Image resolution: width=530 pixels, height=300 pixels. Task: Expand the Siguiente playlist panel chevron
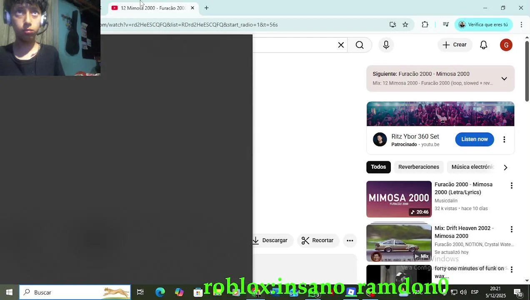click(x=504, y=79)
